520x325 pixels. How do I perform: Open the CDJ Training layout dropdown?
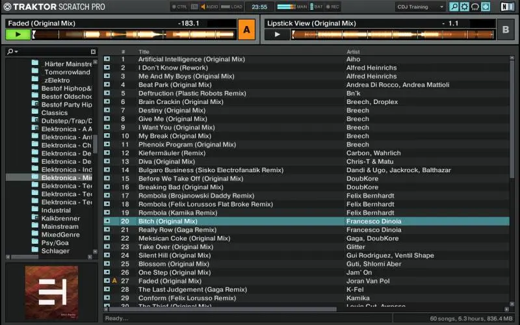click(x=421, y=6)
